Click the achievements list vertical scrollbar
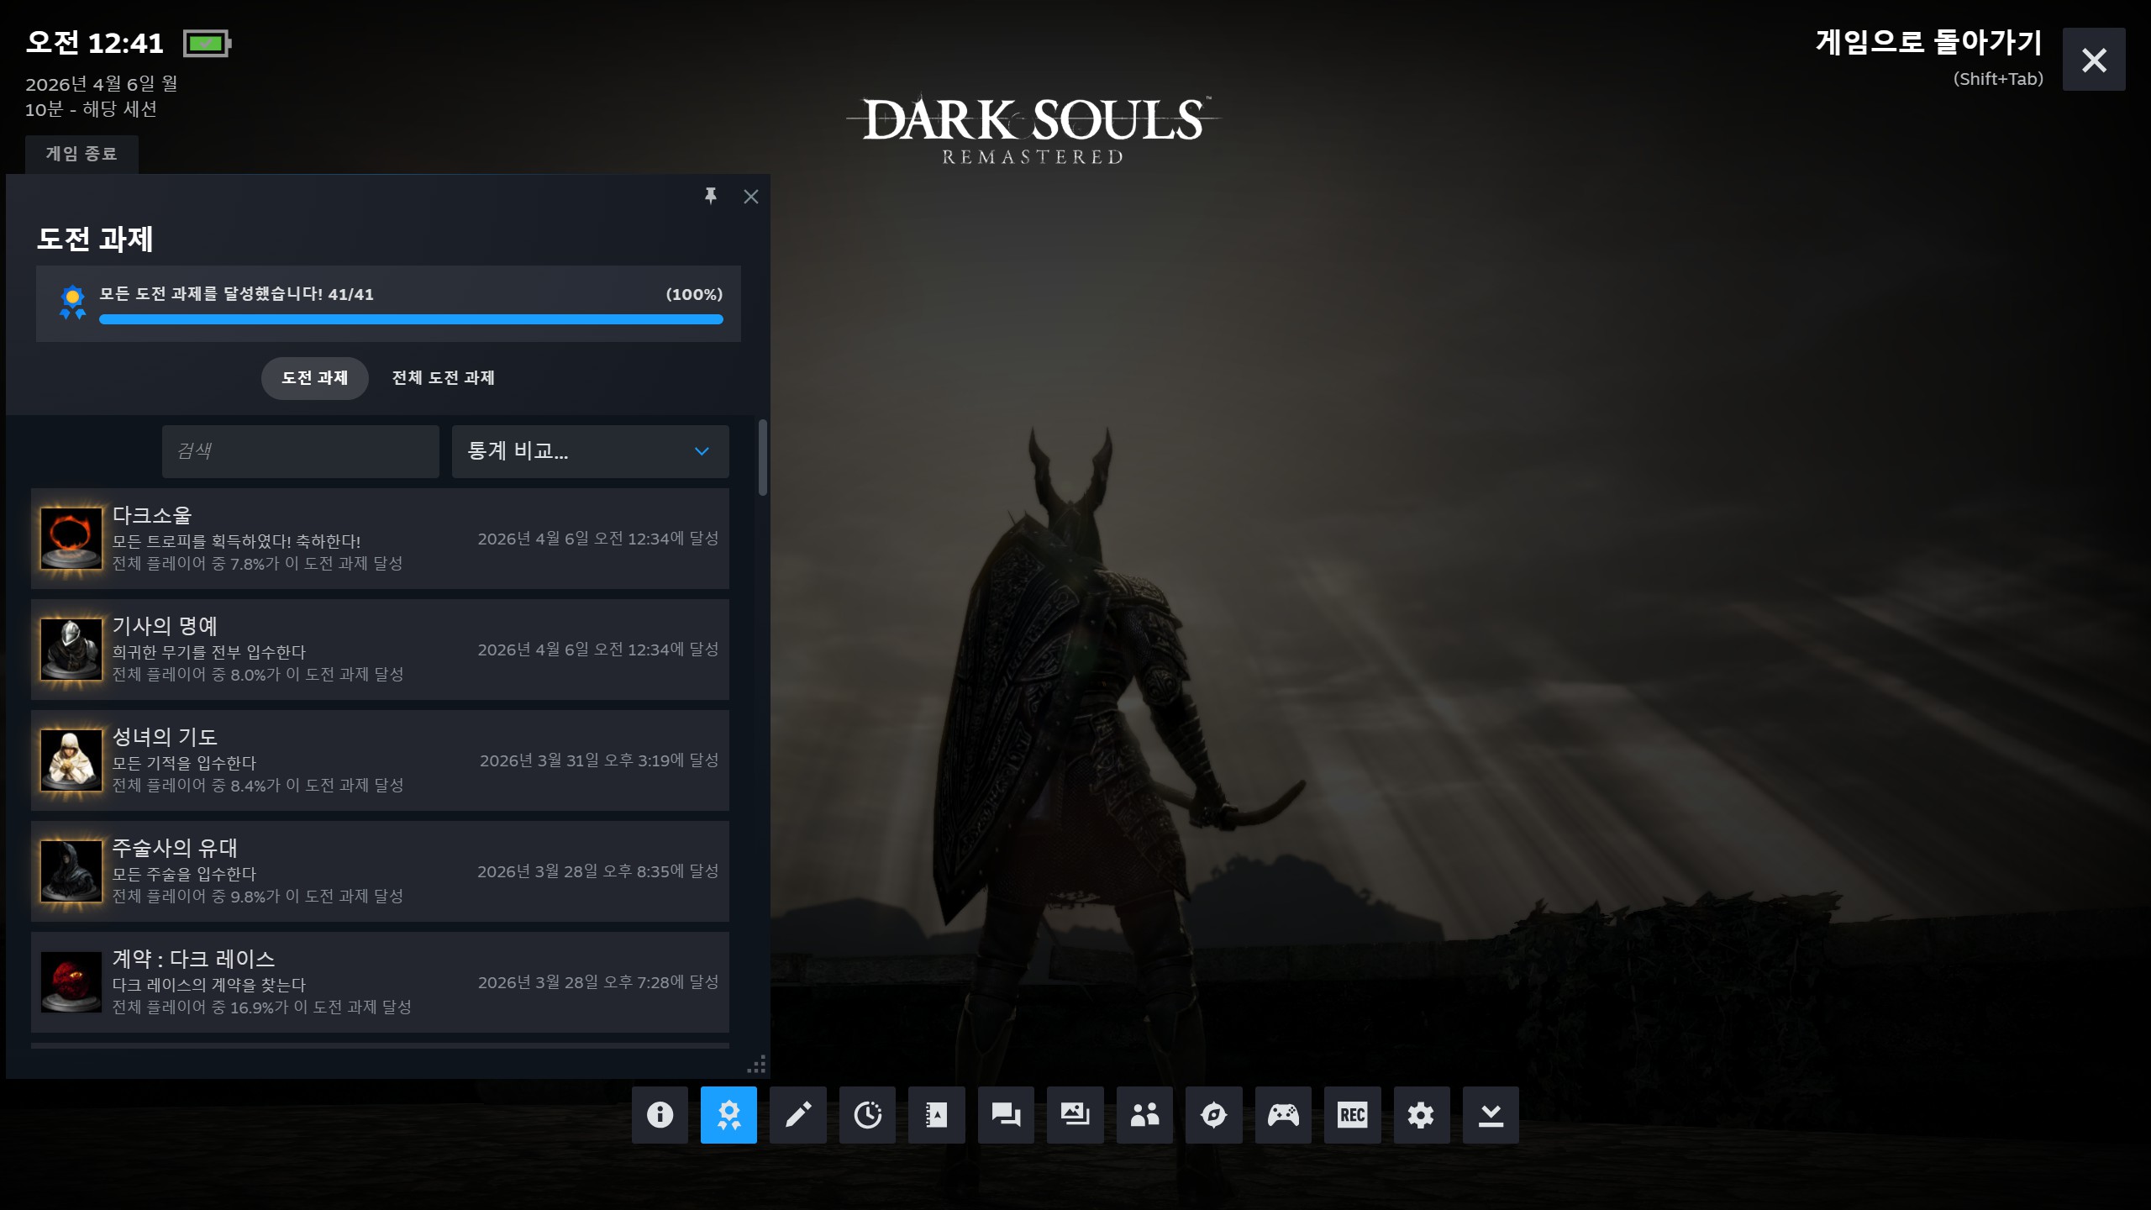Image resolution: width=2151 pixels, height=1210 pixels. 762,458
